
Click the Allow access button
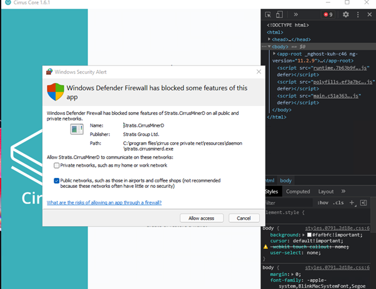coord(201,218)
